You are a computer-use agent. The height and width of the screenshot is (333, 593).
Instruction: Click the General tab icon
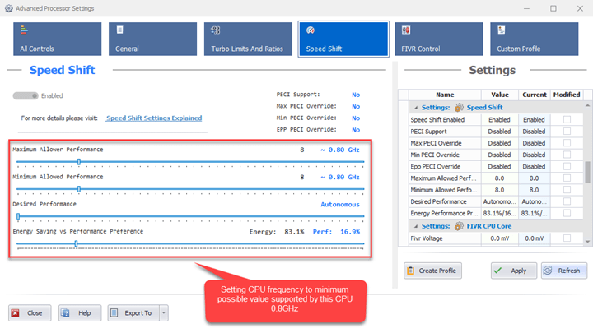point(120,30)
